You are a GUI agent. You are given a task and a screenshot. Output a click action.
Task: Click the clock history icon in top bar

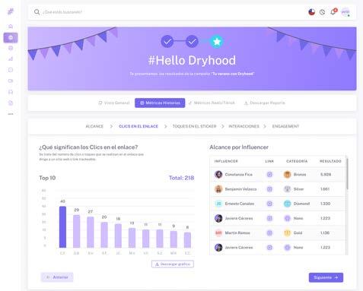322,12
